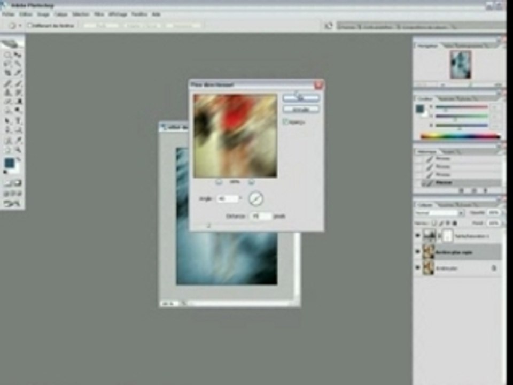Select the Dodge tool
513x385 pixels.
18,110
